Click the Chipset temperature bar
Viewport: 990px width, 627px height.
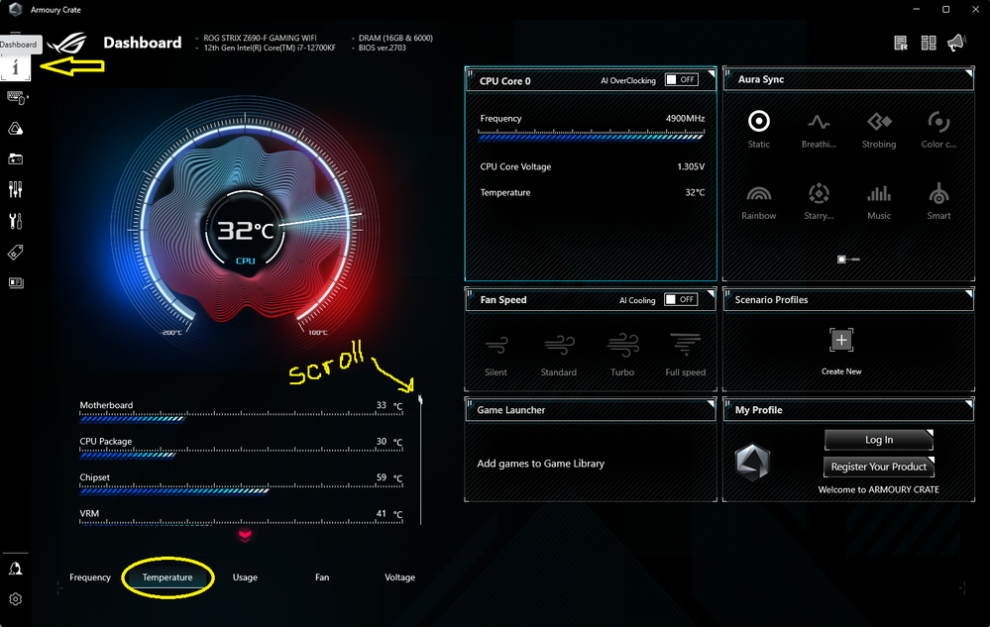(x=241, y=489)
